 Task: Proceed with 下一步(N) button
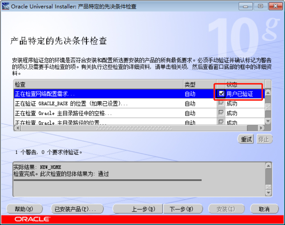183,209
